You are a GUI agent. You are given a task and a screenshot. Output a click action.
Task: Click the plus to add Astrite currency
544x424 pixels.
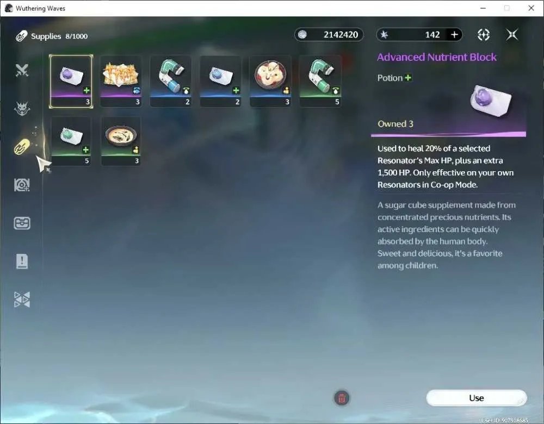coord(454,35)
